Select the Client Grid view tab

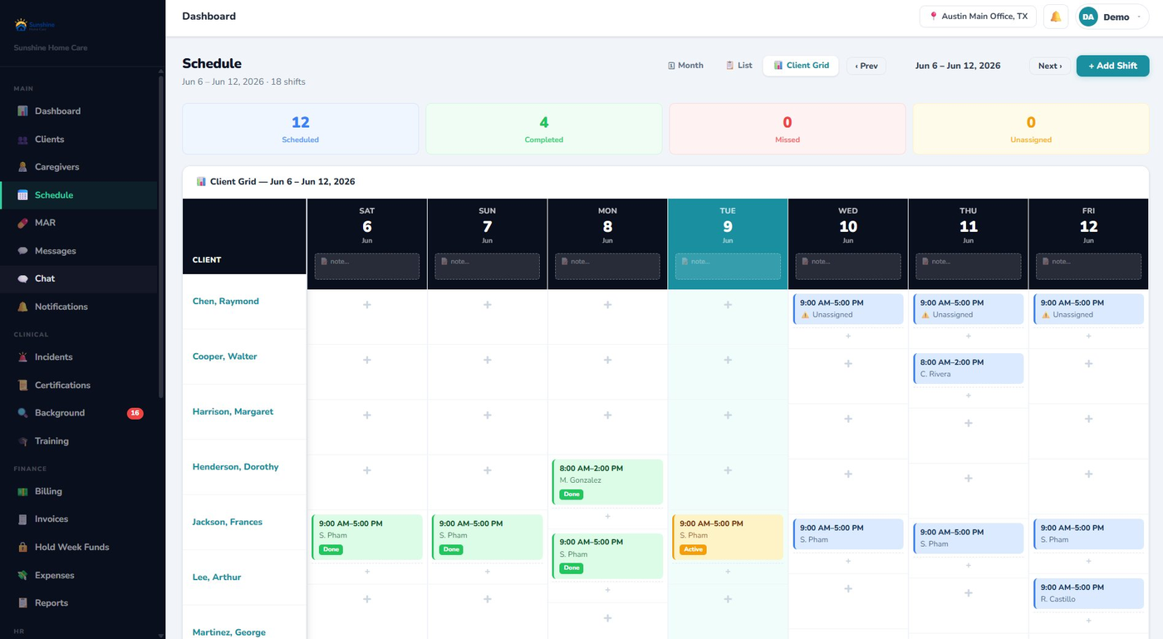[x=801, y=66]
